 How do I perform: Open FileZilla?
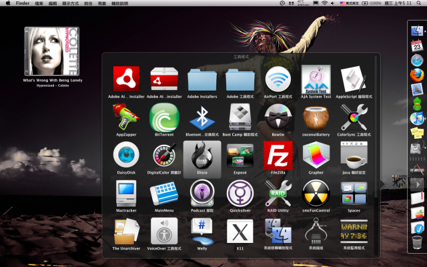[278, 156]
